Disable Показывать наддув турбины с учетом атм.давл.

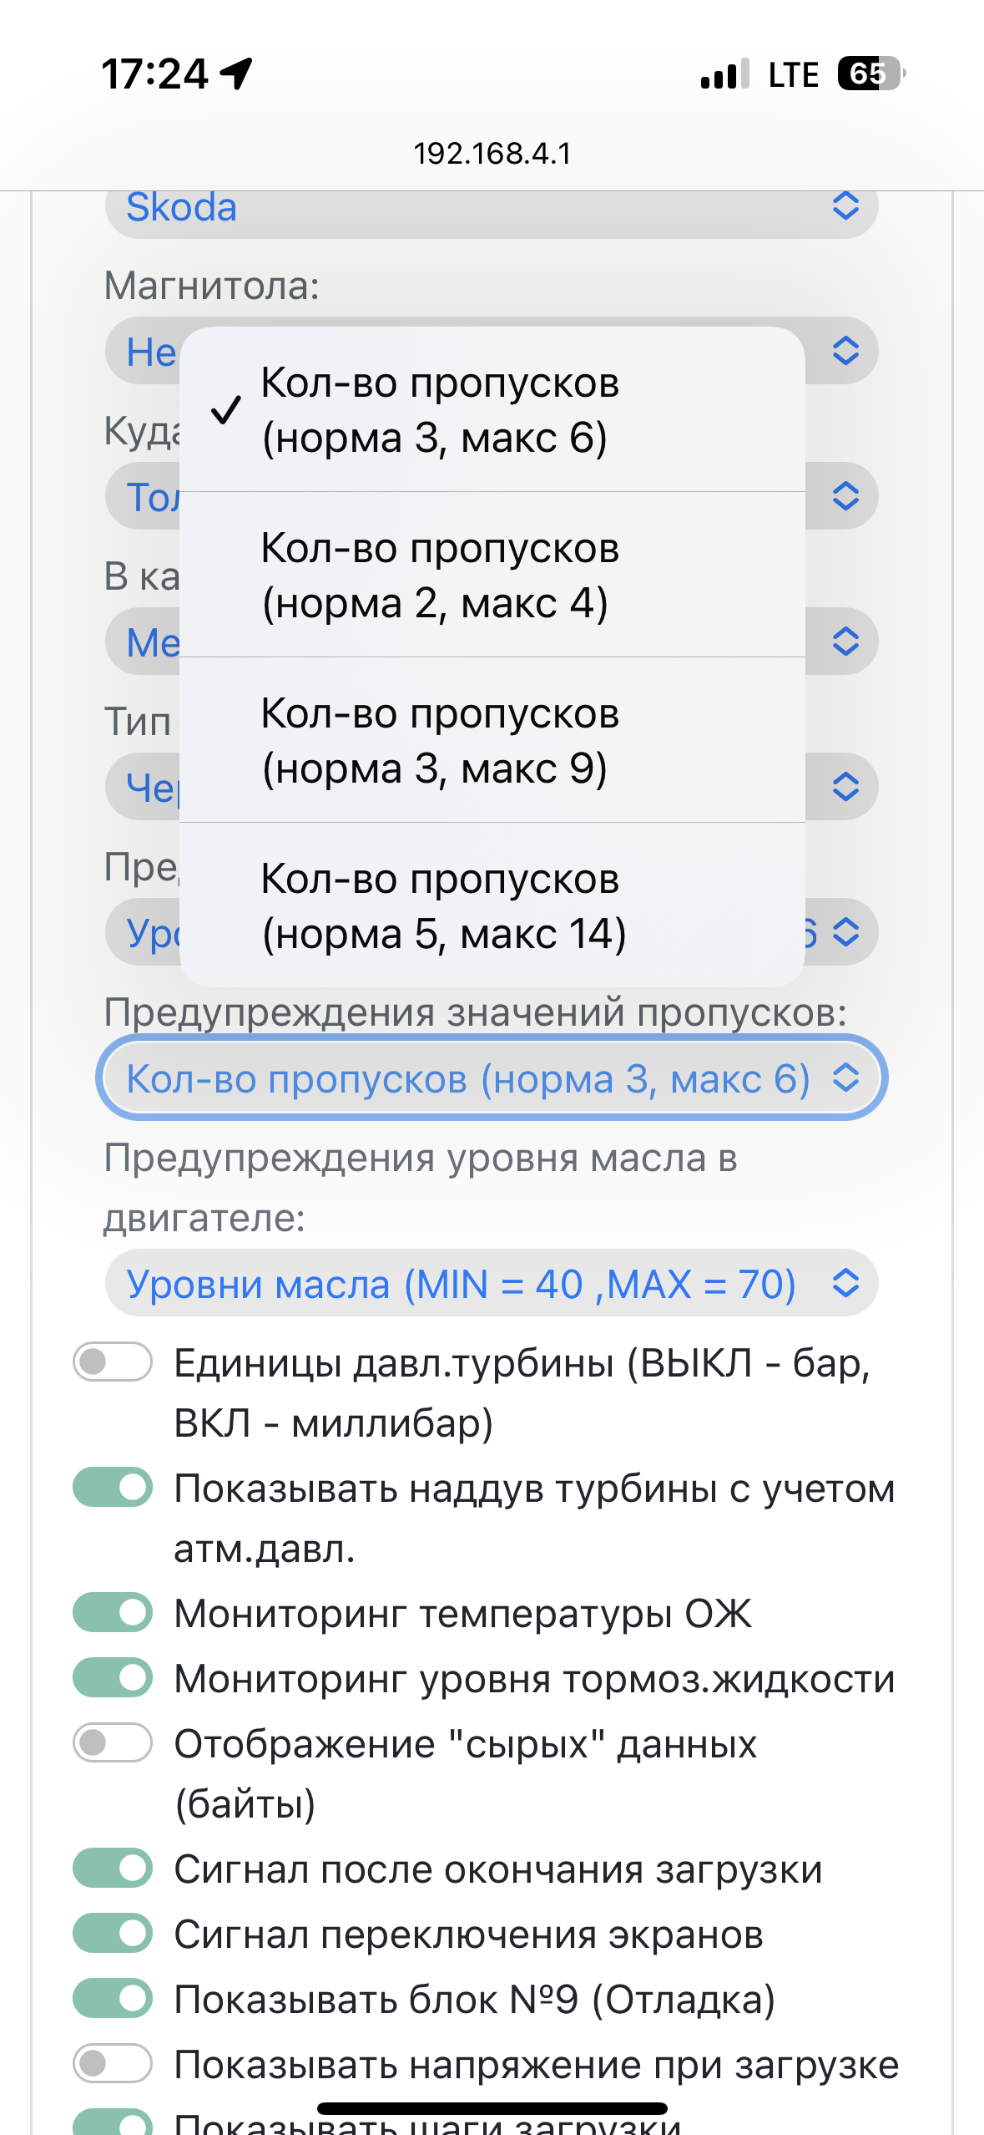pyautogui.click(x=113, y=1488)
